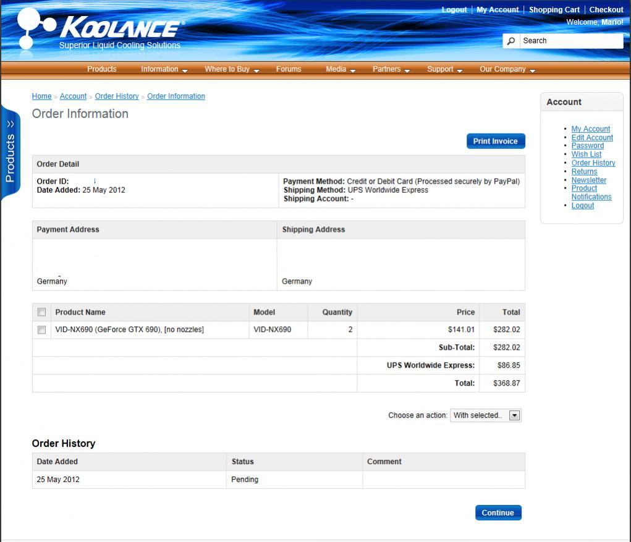The width and height of the screenshot is (631, 542).
Task: Click the Shipping Address heading
Action: (313, 229)
